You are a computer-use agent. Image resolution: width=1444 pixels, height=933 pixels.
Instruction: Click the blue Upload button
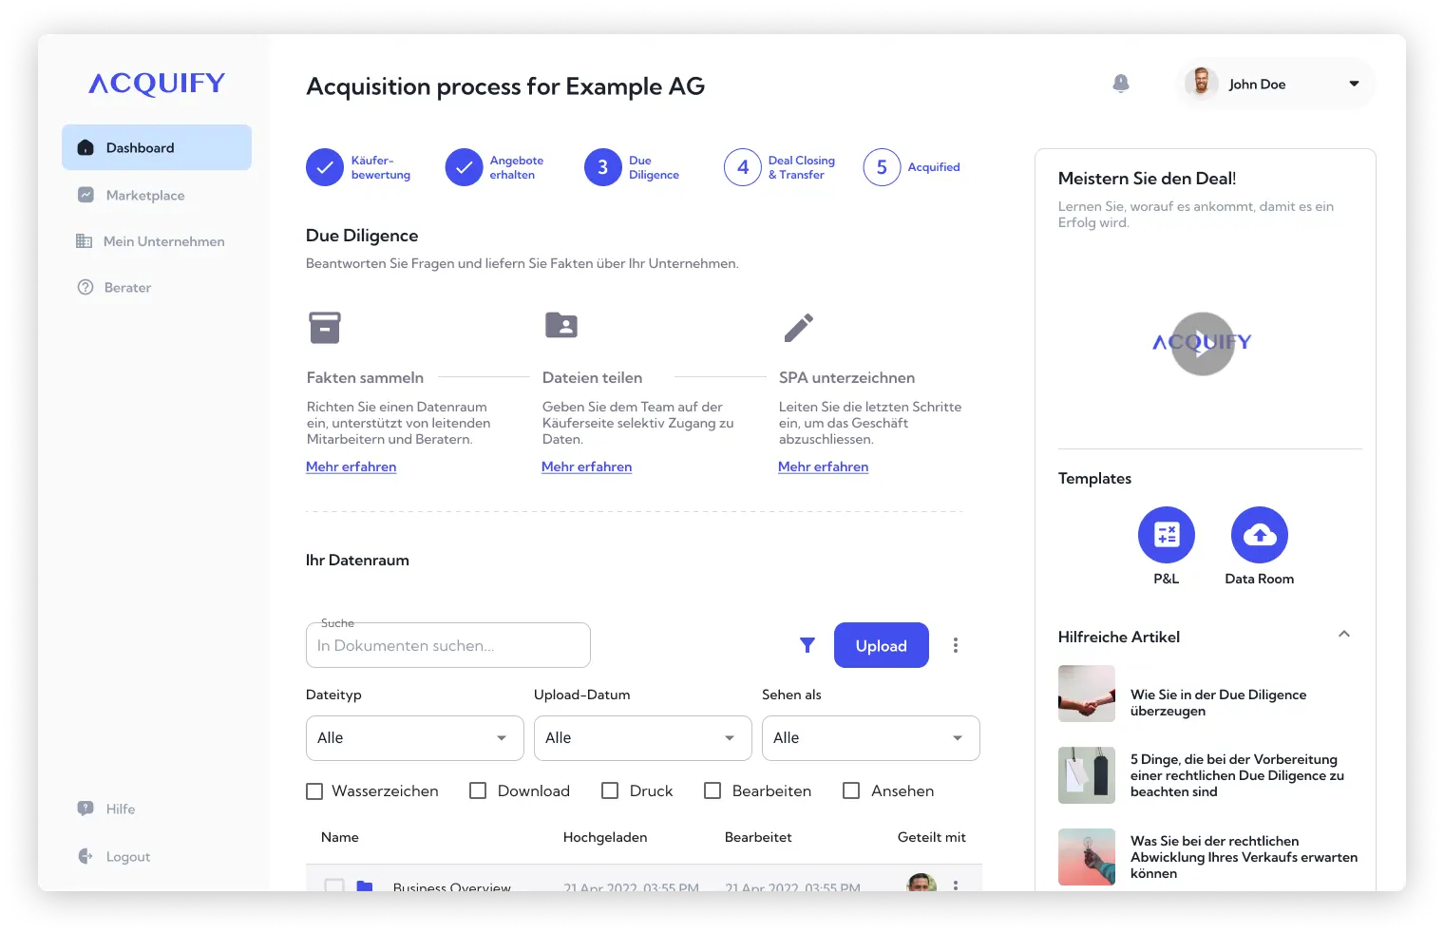tap(882, 645)
